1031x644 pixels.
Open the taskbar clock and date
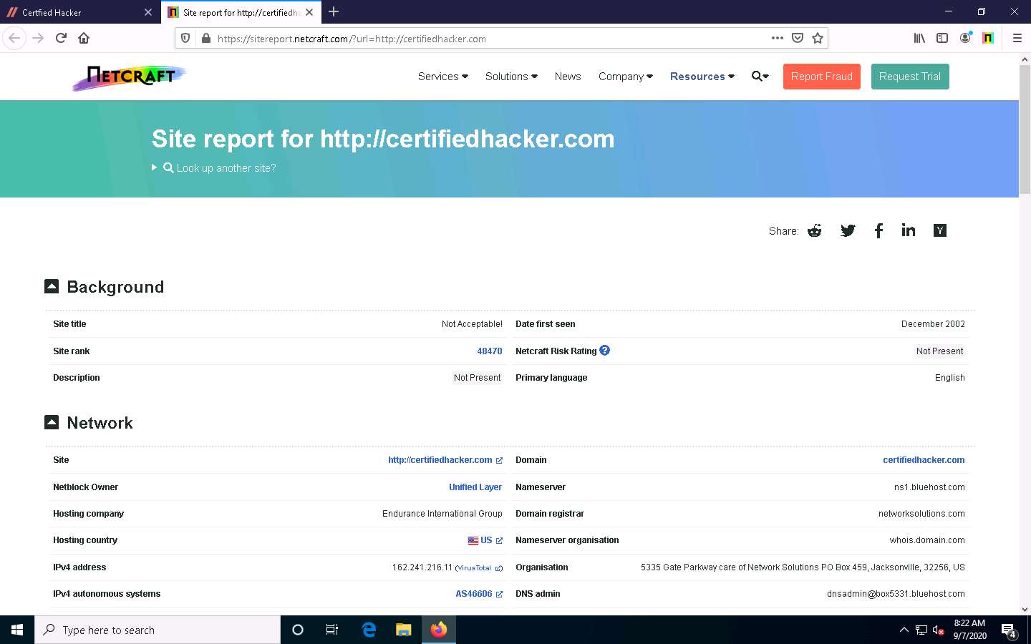969,630
